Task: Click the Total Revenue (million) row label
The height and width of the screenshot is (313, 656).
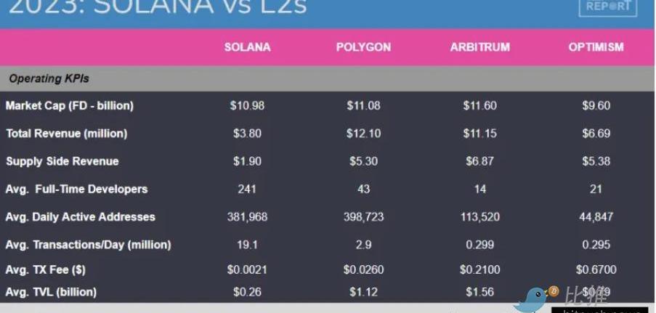Action: coord(67,134)
